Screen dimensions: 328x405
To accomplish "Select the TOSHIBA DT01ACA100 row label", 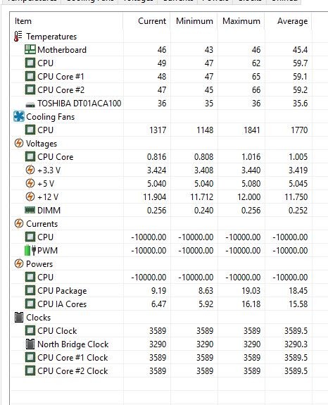I will (x=80, y=104).
